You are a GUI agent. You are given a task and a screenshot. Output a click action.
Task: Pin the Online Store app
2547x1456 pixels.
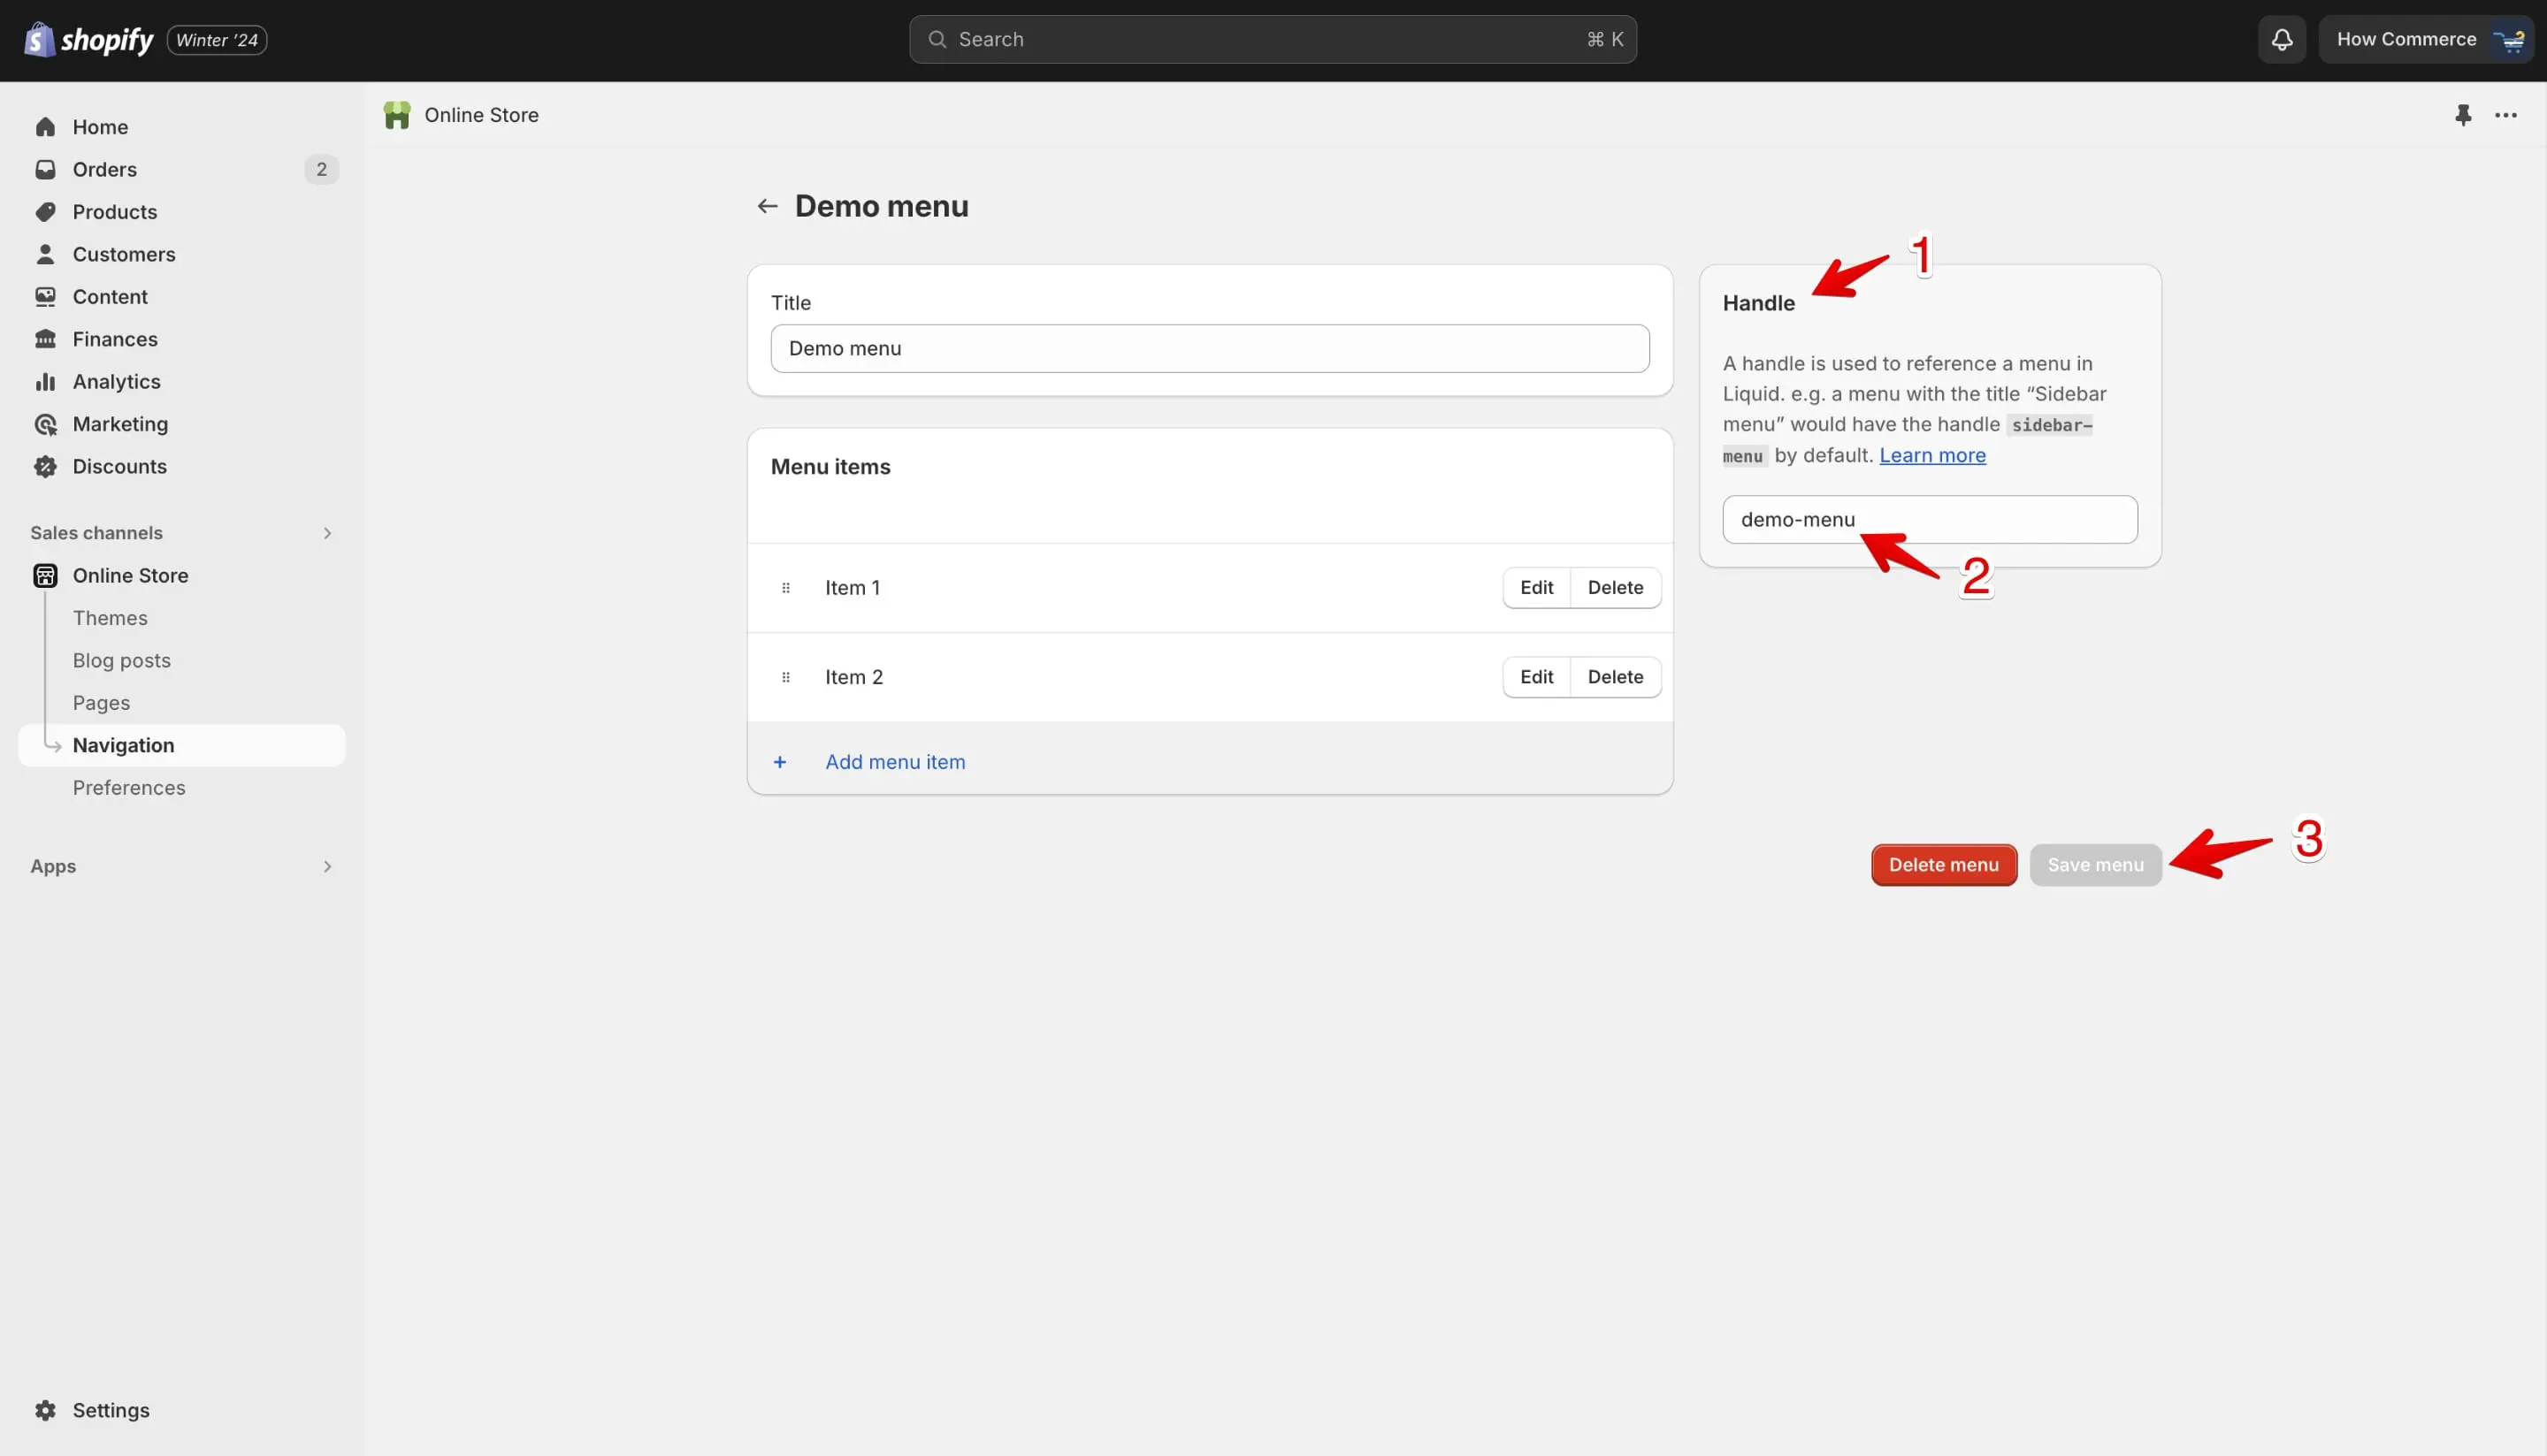tap(2463, 116)
